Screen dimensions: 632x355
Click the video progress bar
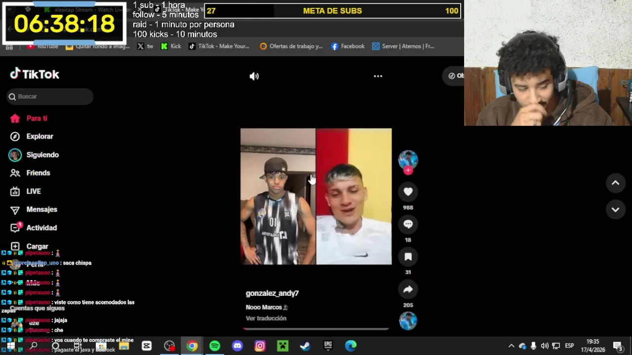[316, 329]
